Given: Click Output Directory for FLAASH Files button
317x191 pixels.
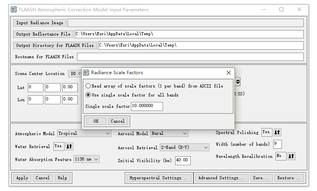Looking at the screenshot, I should (x=55, y=45).
